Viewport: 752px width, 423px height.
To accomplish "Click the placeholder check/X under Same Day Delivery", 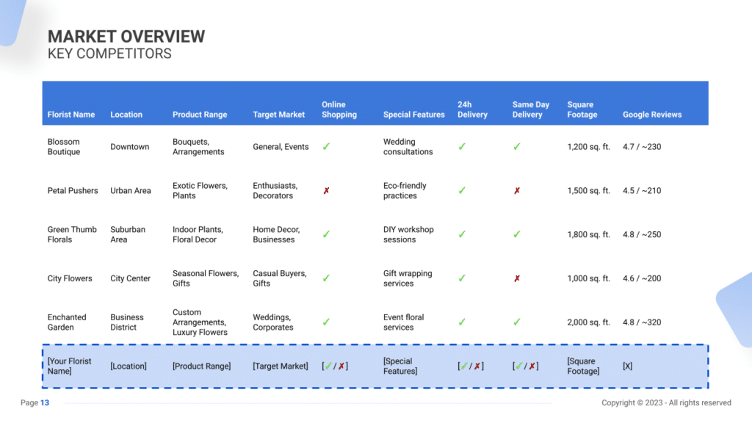I will click(x=525, y=366).
